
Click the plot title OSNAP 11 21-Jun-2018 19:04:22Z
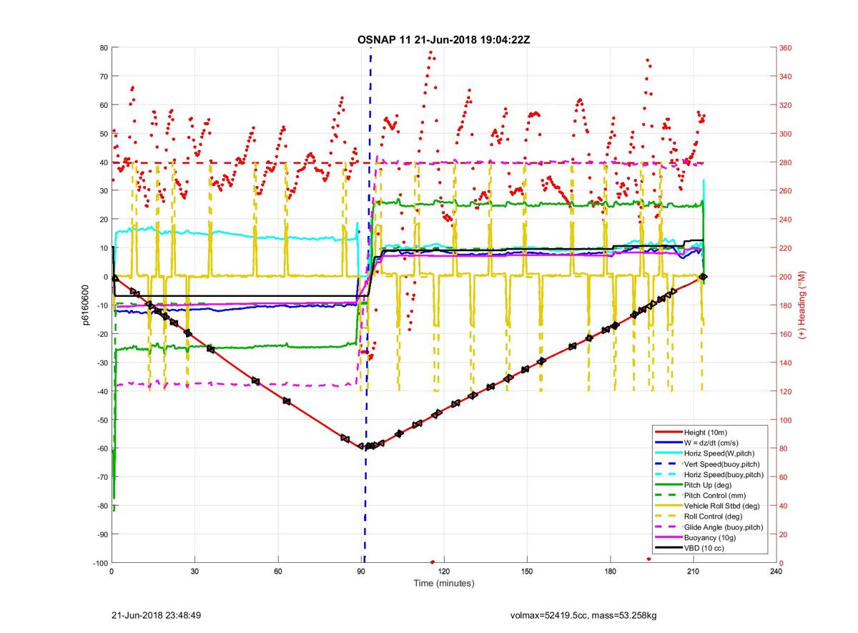click(443, 40)
